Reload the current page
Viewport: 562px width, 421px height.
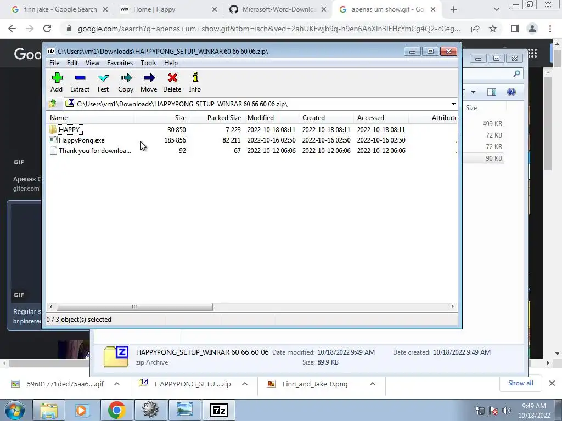tap(47, 29)
